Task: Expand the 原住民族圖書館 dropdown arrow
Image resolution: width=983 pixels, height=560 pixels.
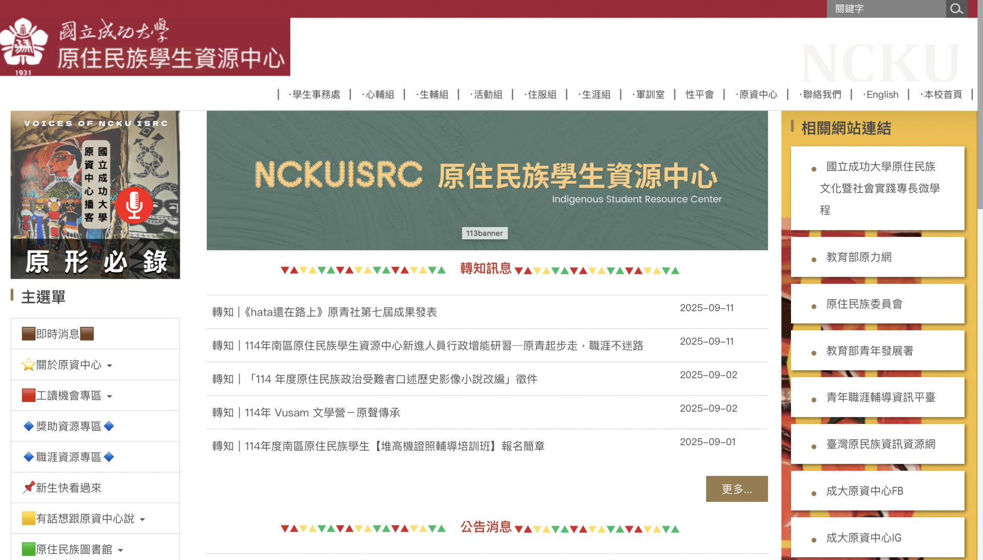Action: (x=121, y=550)
